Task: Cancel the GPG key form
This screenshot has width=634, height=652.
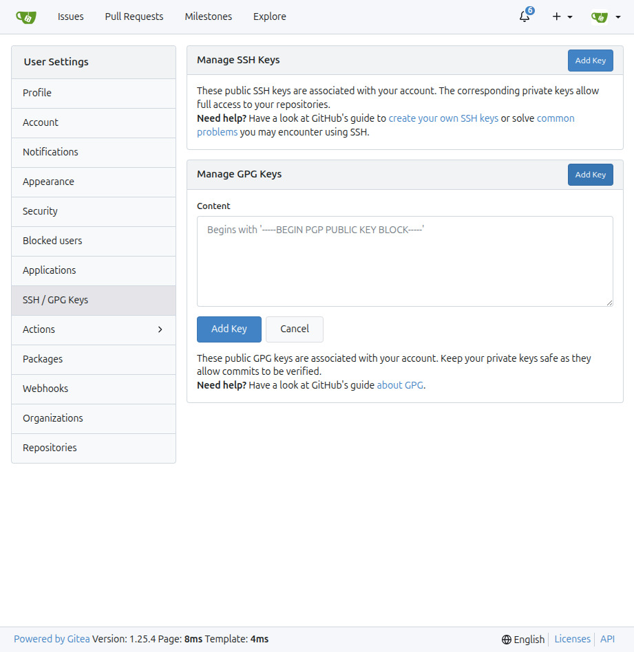Action: click(x=295, y=329)
